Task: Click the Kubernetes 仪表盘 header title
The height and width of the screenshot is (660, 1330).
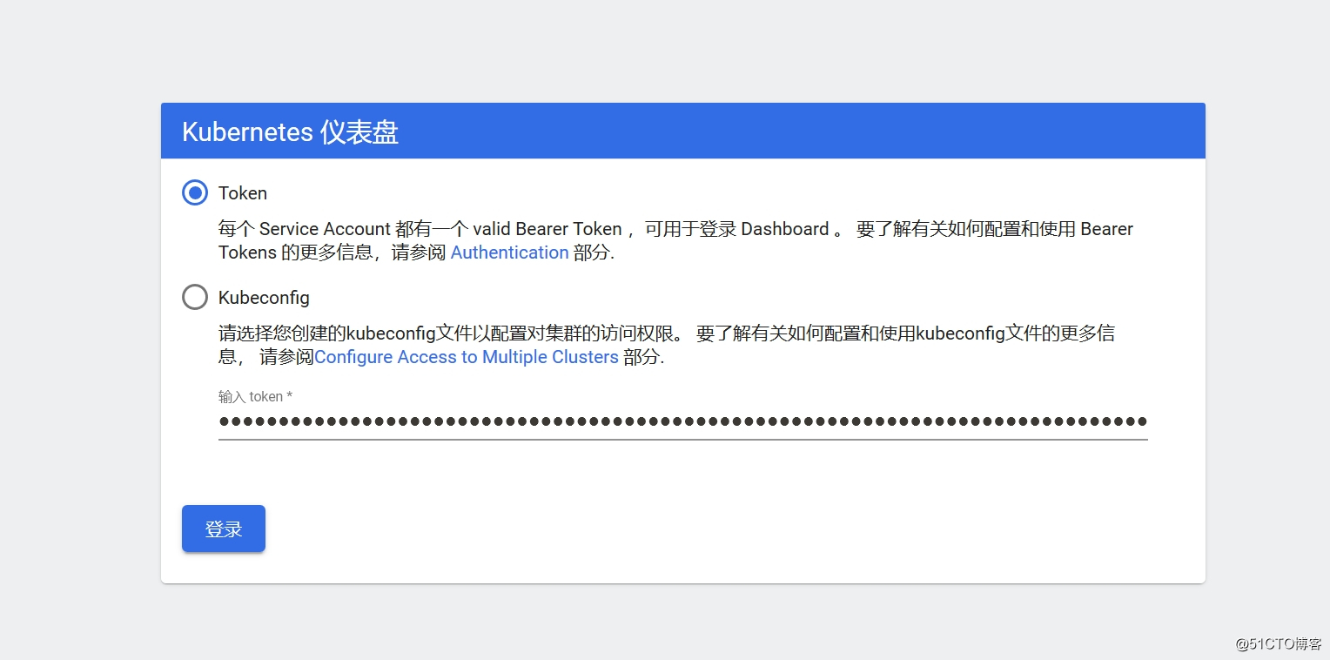Action: (x=290, y=131)
